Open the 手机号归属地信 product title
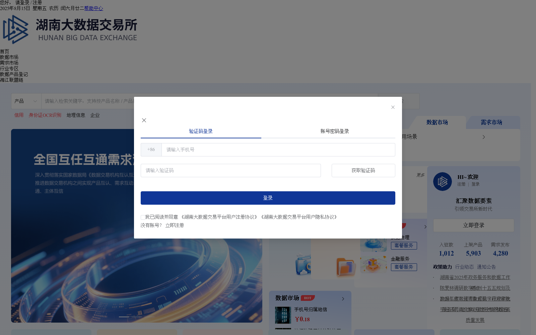The width and height of the screenshot is (536, 335). tap(311, 310)
